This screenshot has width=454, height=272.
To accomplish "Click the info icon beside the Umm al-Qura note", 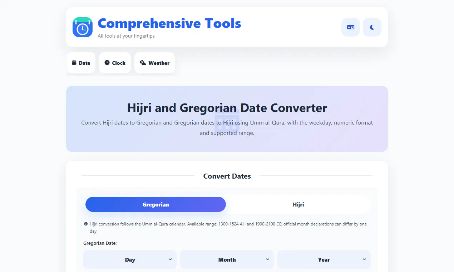I will [x=86, y=224].
